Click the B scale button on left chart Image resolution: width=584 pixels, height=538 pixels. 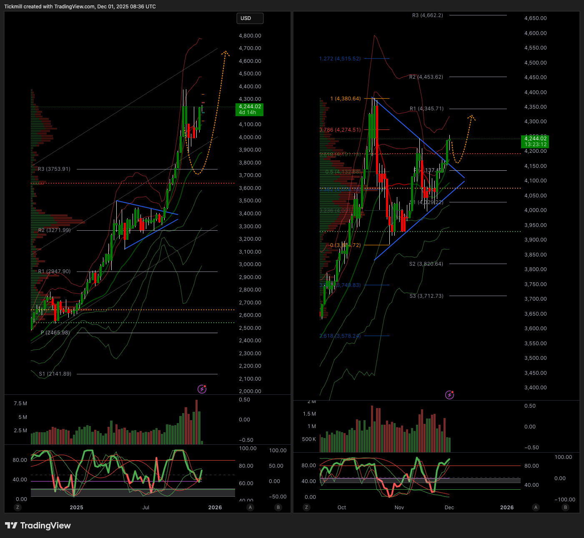[x=278, y=507]
